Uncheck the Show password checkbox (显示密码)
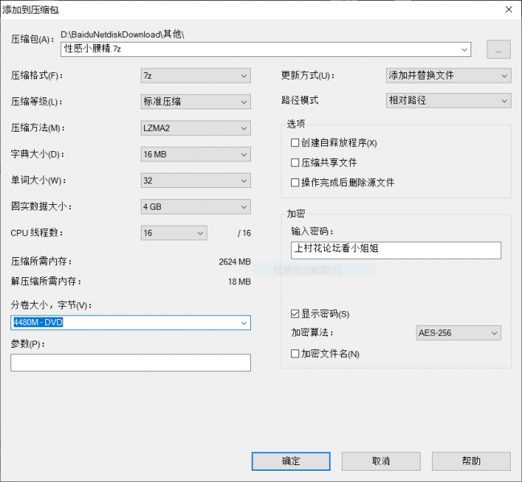Screen dimensions: 522x482 [295, 313]
